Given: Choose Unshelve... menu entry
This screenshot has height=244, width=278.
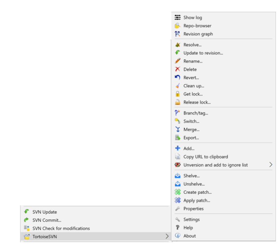Looking at the screenshot, I should click(x=223, y=184).
